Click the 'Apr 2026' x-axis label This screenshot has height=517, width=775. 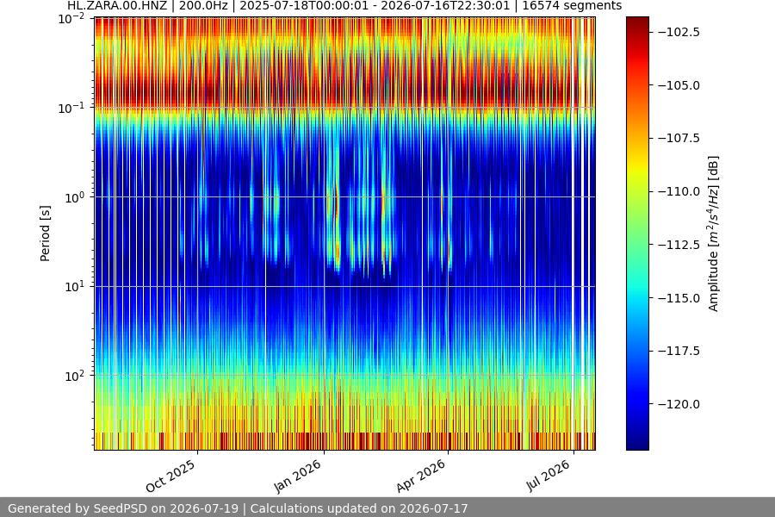[x=422, y=476]
